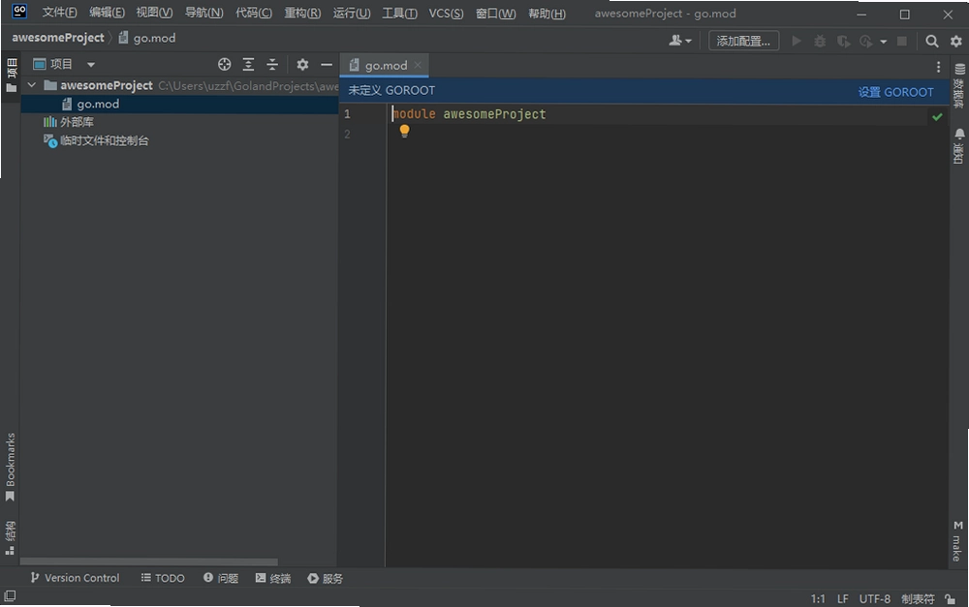Open the 文件(F) menu

[59, 13]
